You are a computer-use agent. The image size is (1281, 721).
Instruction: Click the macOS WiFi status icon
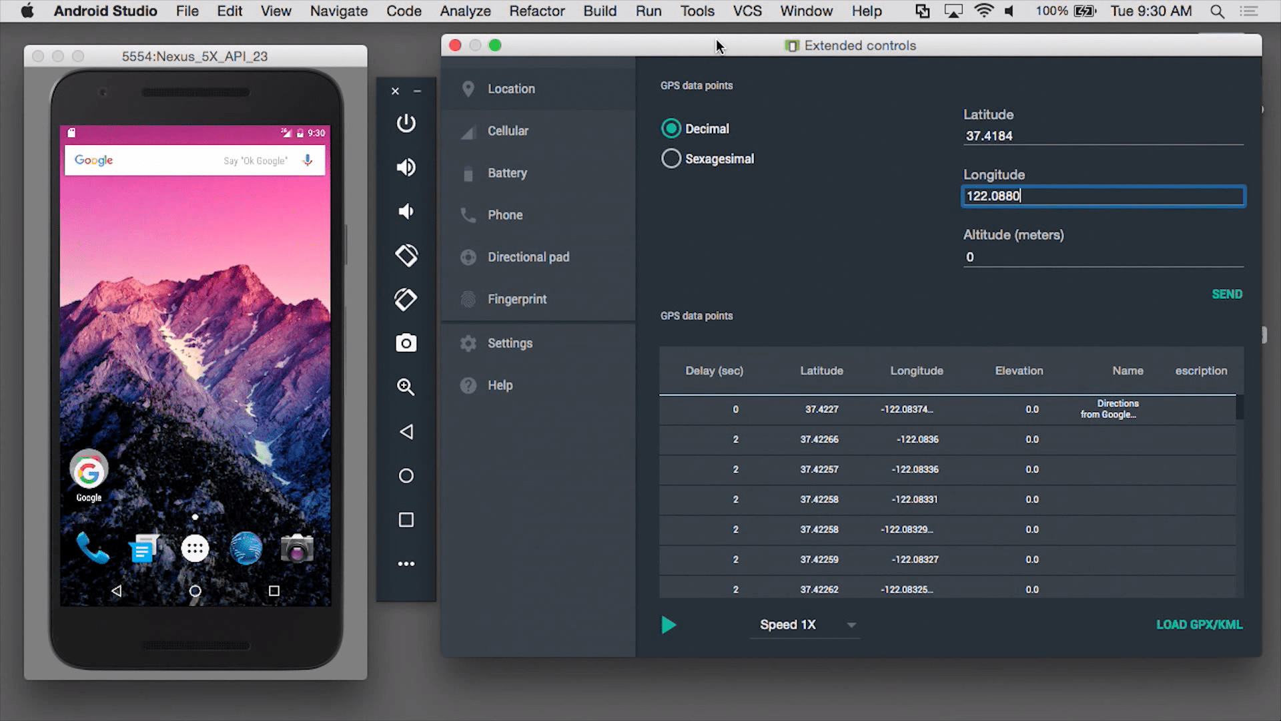click(x=983, y=11)
